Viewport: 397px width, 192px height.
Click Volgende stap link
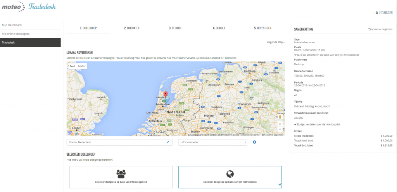click(x=276, y=42)
